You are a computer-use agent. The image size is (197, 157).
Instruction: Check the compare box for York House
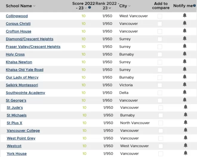click(x=161, y=154)
